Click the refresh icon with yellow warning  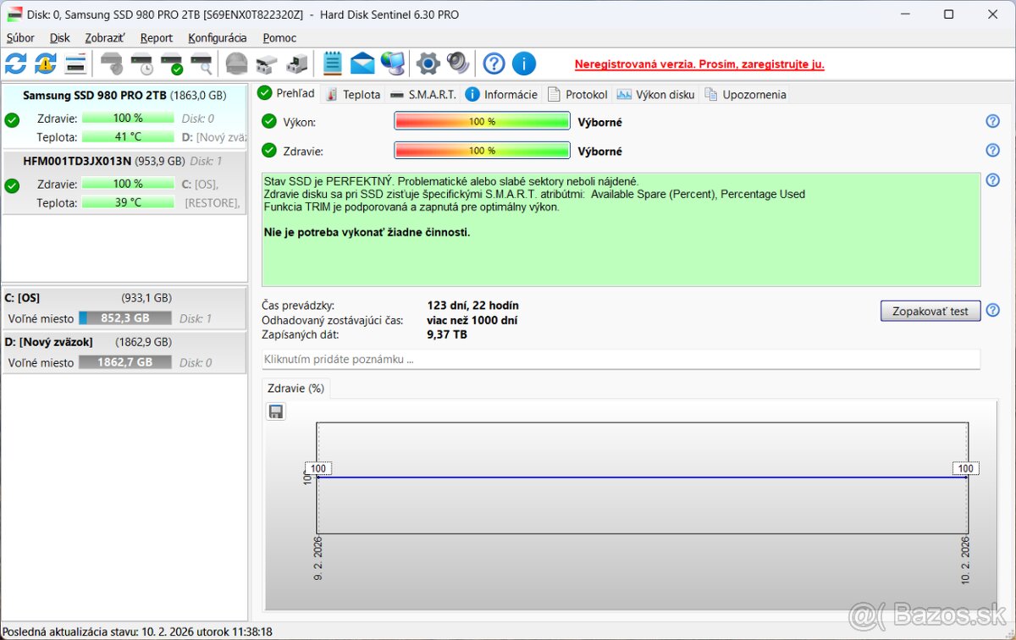pyautogui.click(x=45, y=63)
